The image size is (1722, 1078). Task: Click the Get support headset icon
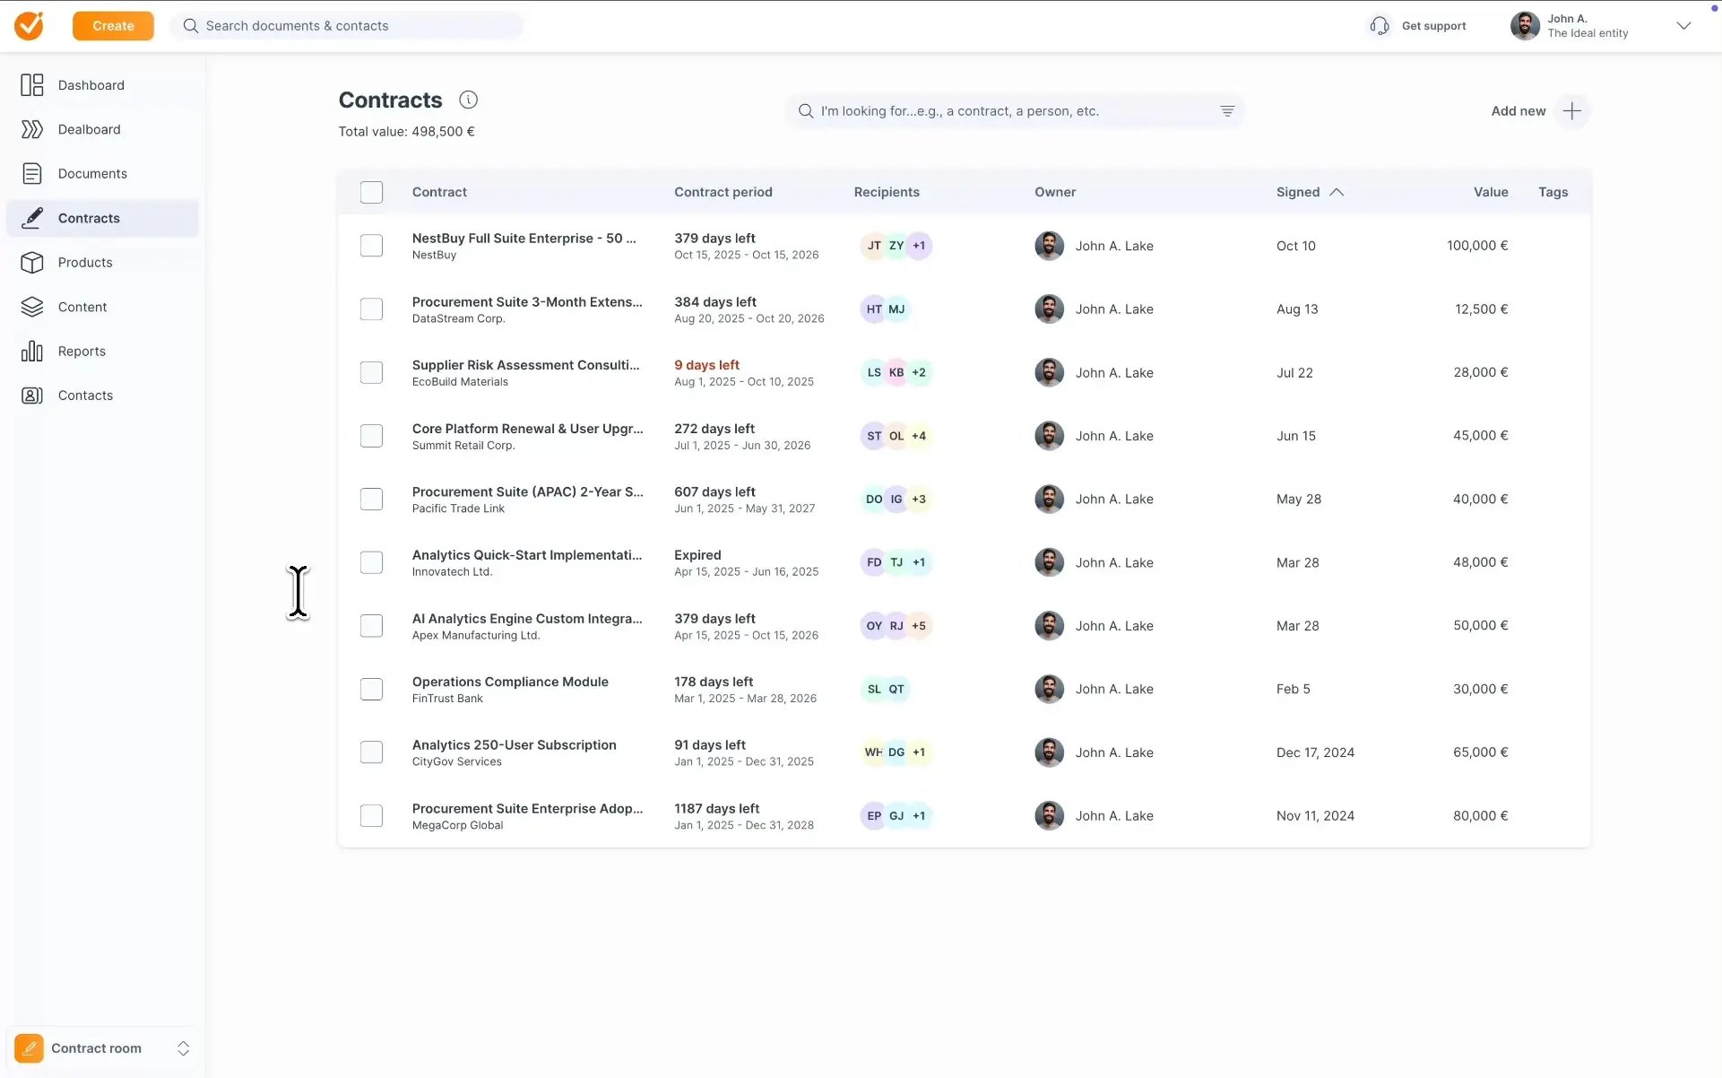(x=1380, y=26)
